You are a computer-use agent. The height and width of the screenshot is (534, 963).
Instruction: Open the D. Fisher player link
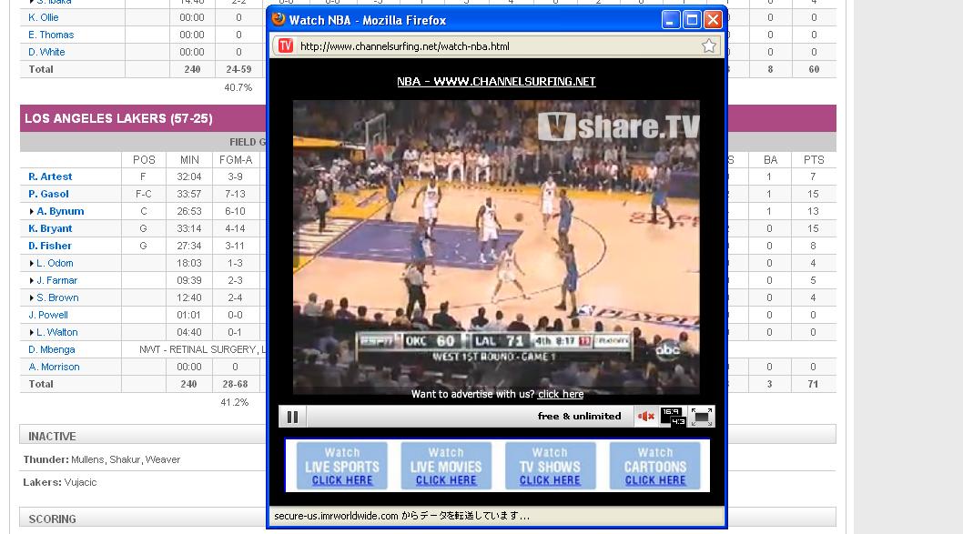[50, 246]
